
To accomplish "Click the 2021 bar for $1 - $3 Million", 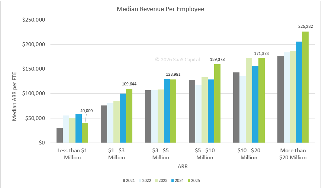I will click(104, 124).
